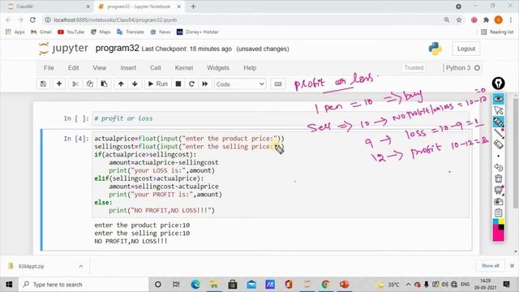
Task: Open the Kernel menu
Action: pyautogui.click(x=184, y=68)
